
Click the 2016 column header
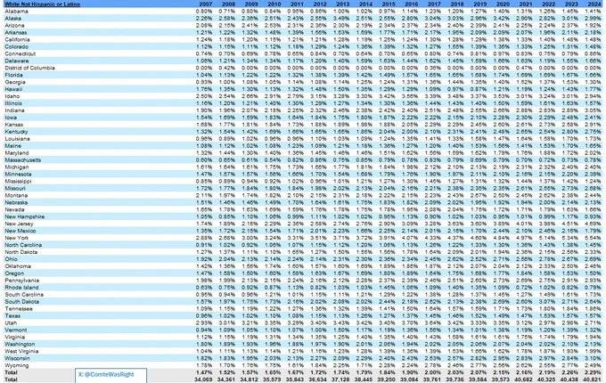tap(411, 4)
